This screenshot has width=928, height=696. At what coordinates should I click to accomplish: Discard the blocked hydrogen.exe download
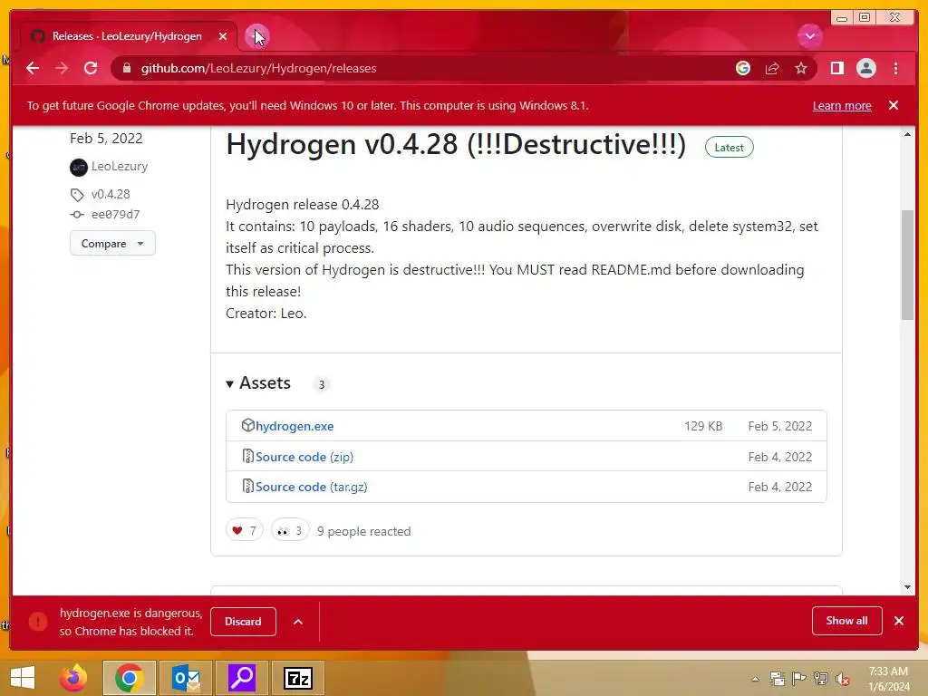(x=243, y=622)
